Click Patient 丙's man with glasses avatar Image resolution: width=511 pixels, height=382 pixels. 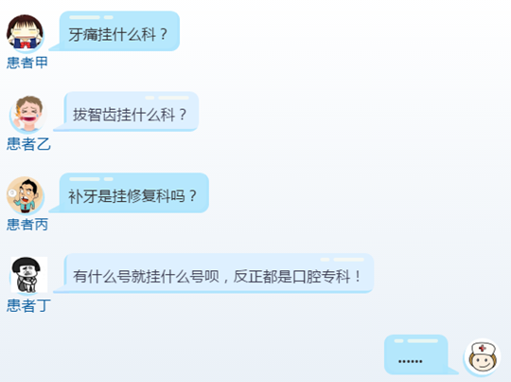[x=26, y=195]
